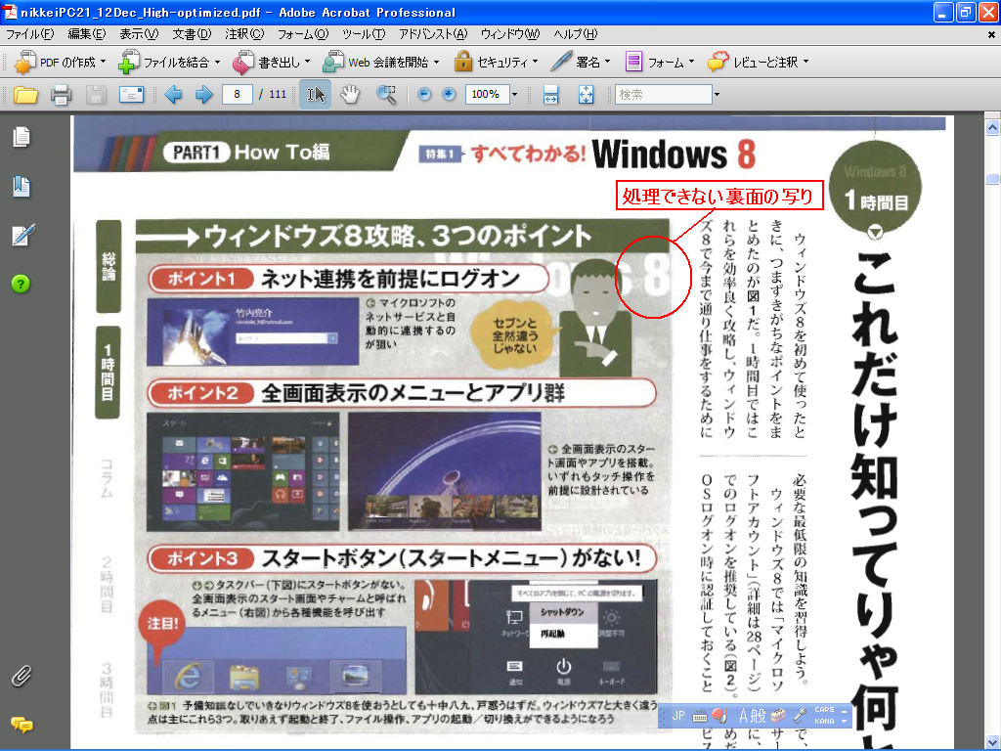Go to previous page with left arrow
Screen dimensions: 1001x751
(173, 95)
